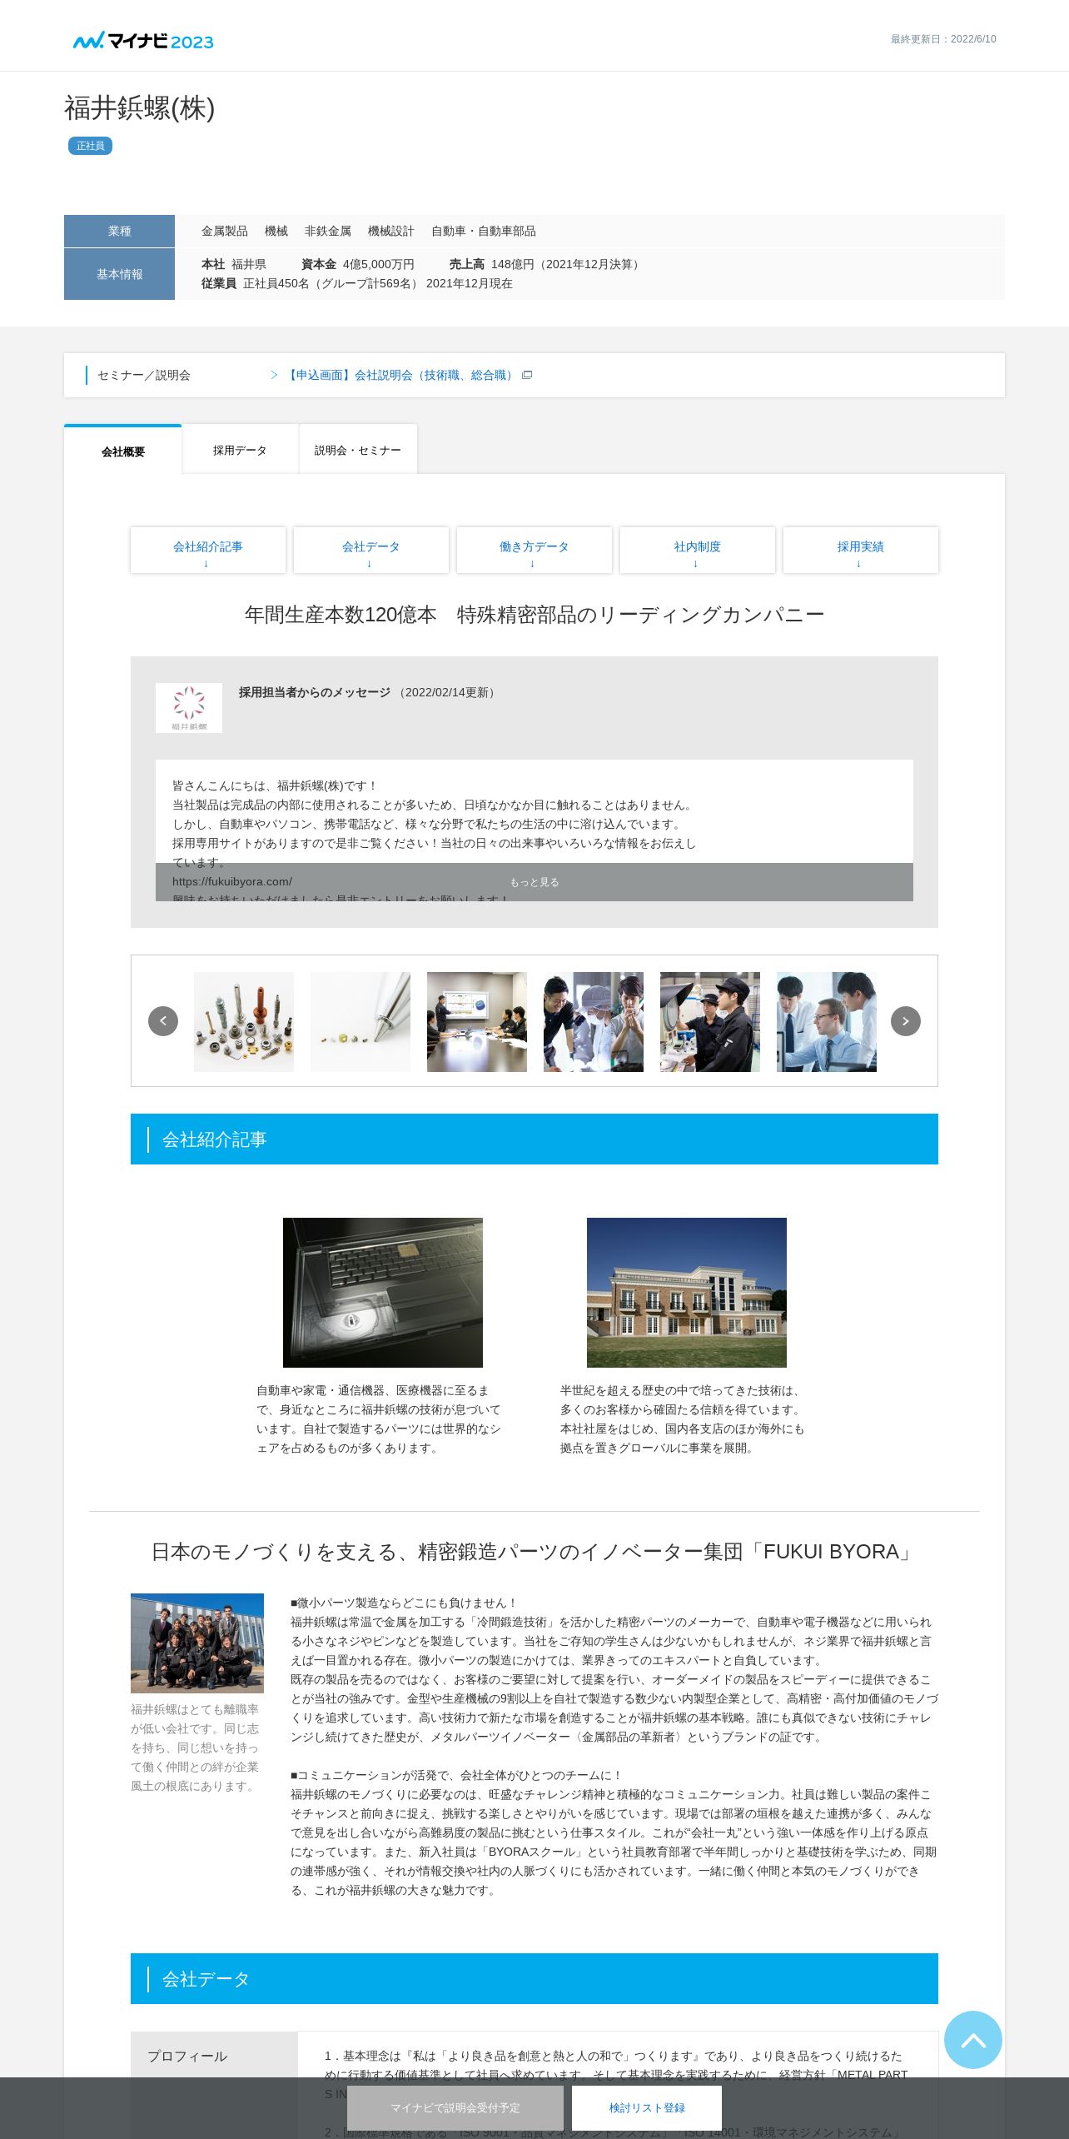Image resolution: width=1069 pixels, height=2139 pixels.
Task: Click the 非鉄金属 industry text
Action: (328, 231)
